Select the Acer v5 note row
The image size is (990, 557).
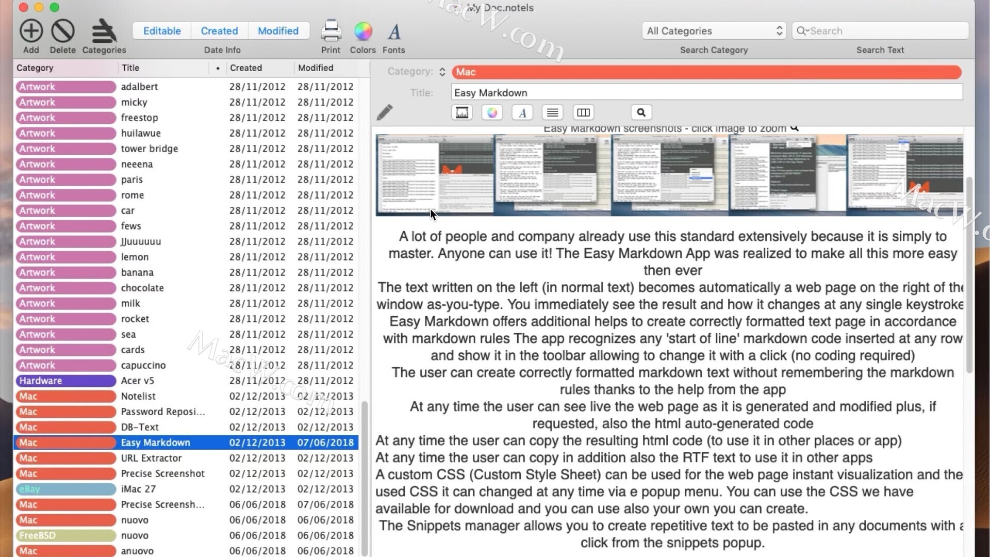click(x=186, y=381)
